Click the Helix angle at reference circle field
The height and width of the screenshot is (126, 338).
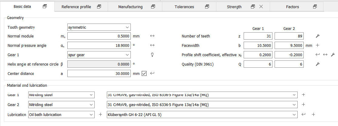[99, 64]
